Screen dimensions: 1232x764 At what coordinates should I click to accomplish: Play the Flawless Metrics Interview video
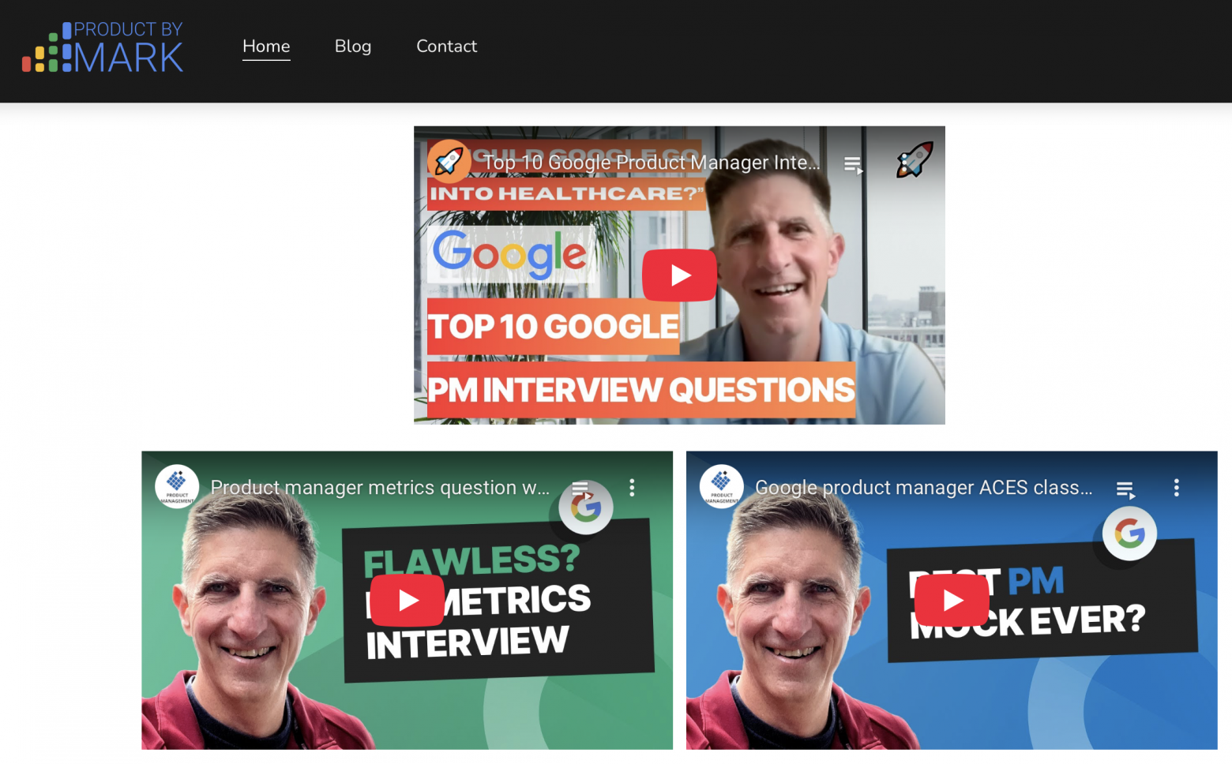point(408,601)
